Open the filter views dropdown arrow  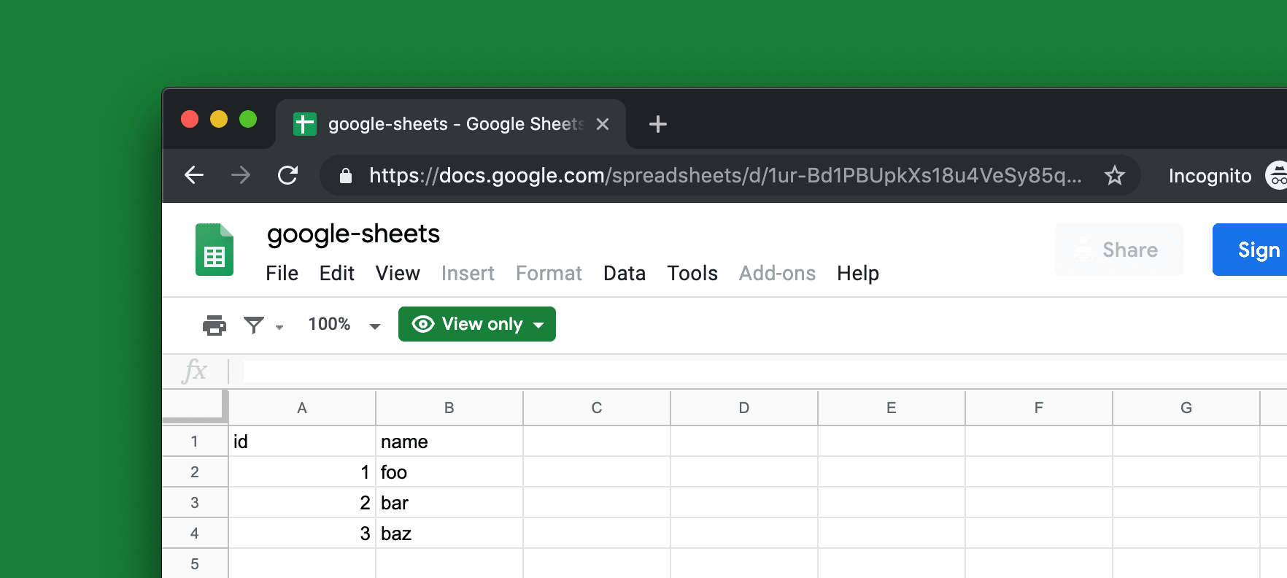point(279,327)
